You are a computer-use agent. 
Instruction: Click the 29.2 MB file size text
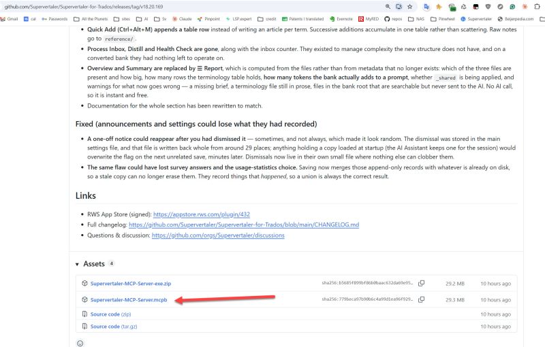coord(455,284)
